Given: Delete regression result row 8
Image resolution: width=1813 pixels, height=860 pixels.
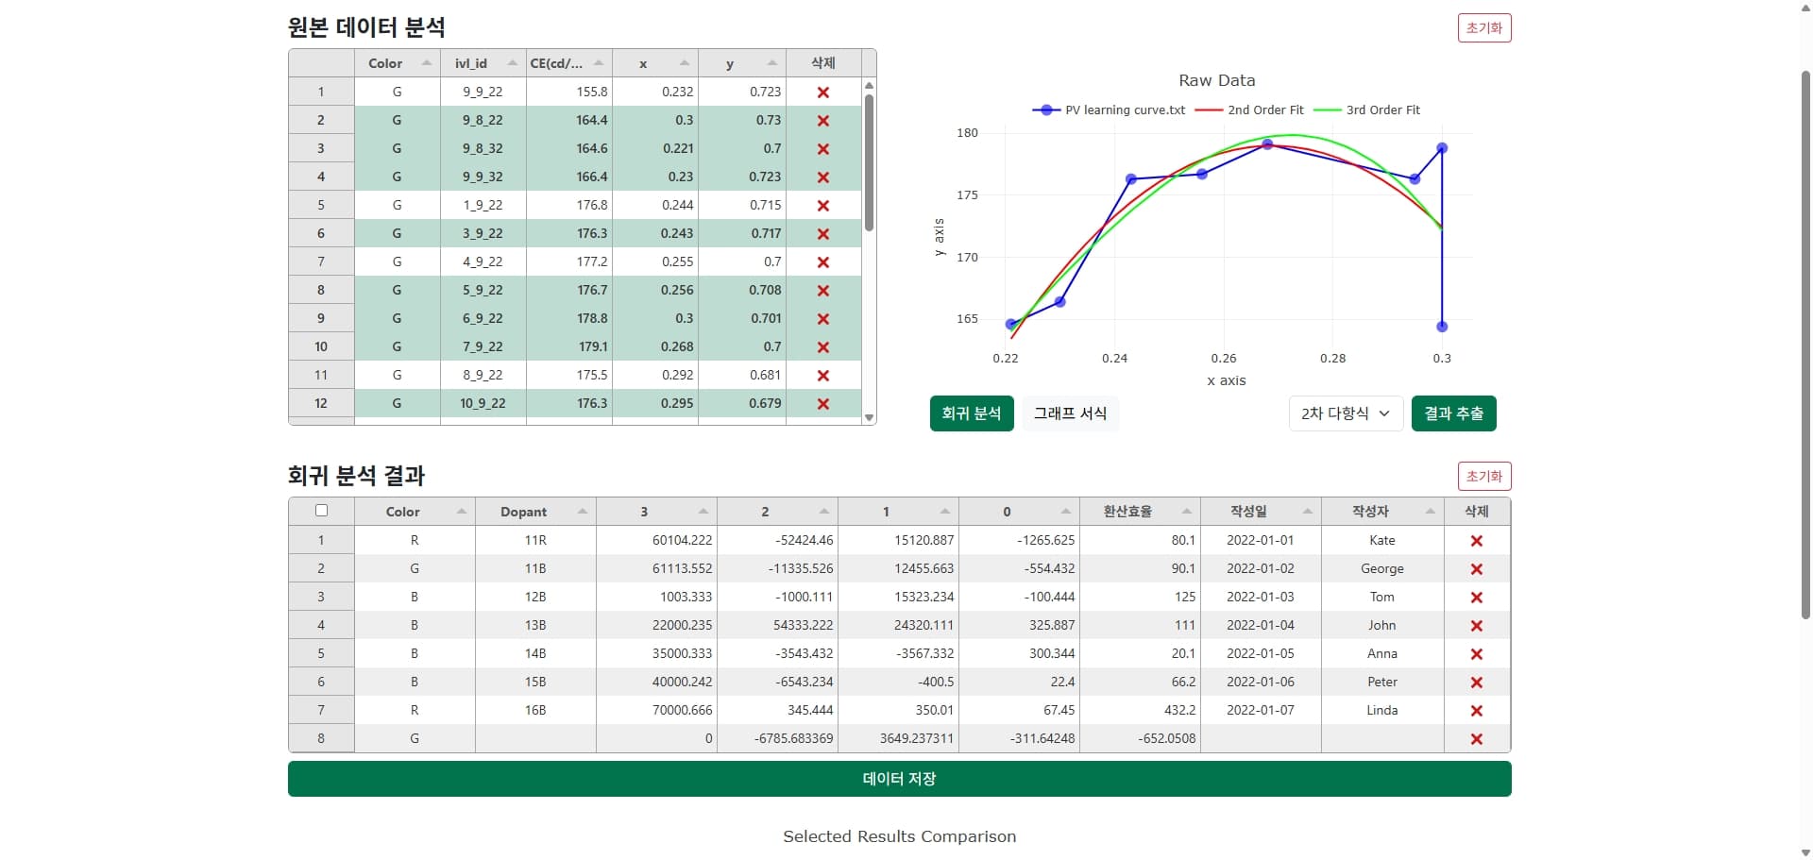Looking at the screenshot, I should pos(1476,739).
